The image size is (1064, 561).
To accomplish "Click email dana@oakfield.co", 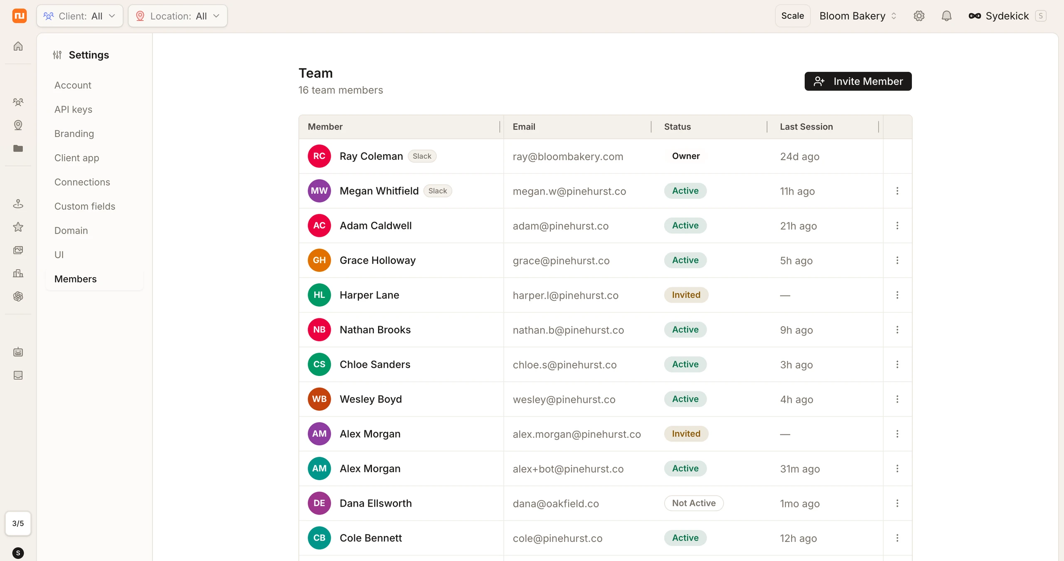I will point(556,504).
